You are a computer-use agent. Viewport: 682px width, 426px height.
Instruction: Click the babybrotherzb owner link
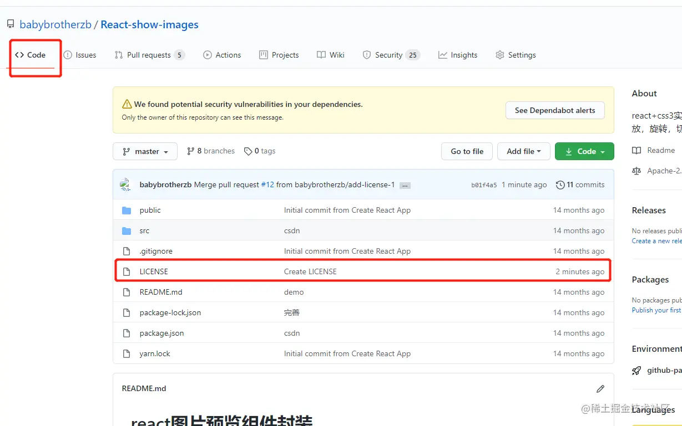(55, 24)
